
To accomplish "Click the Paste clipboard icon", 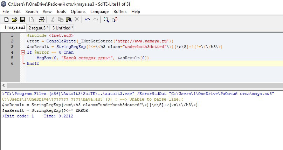I will [69, 20].
